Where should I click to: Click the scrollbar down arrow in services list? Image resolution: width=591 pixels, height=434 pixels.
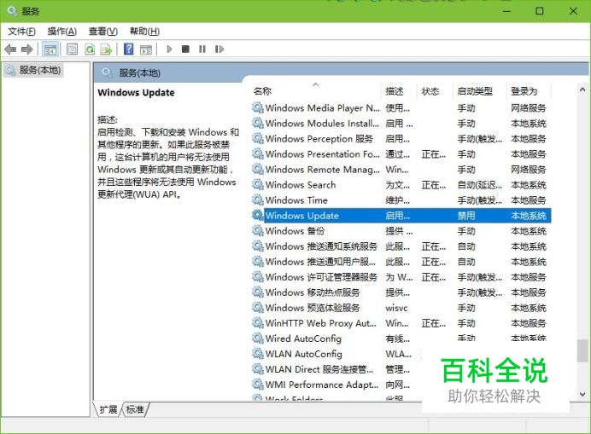pyautogui.click(x=582, y=394)
